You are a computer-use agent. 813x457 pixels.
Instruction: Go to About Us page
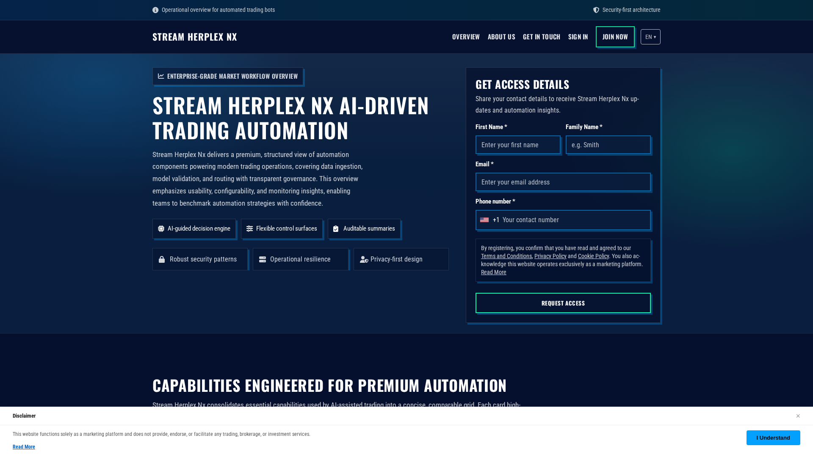tap(501, 37)
